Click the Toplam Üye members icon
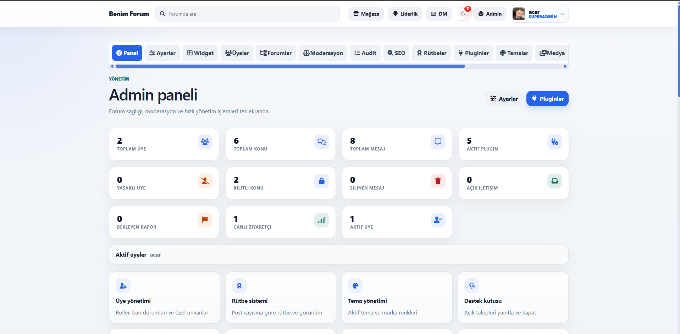 tap(205, 142)
